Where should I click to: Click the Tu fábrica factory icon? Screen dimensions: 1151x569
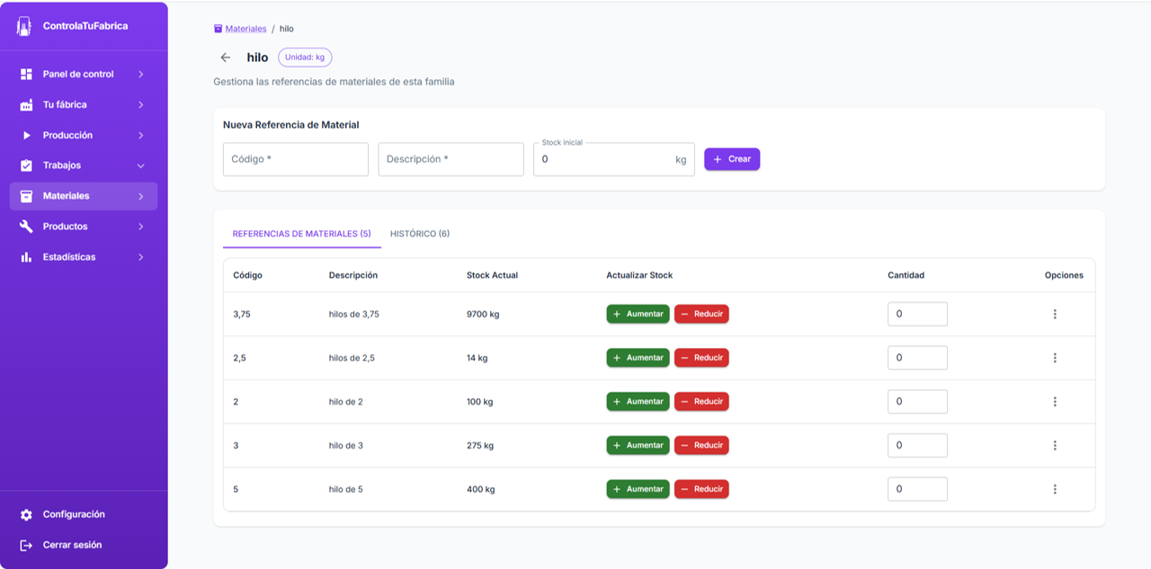tap(28, 104)
